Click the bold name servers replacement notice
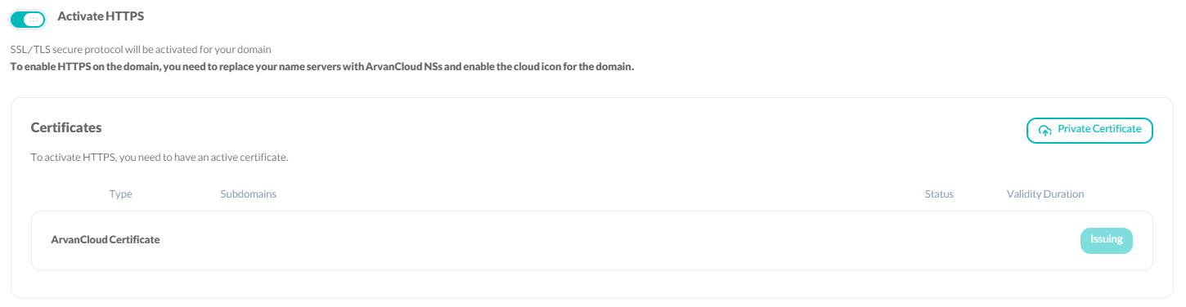The height and width of the screenshot is (307, 1186). click(322, 67)
